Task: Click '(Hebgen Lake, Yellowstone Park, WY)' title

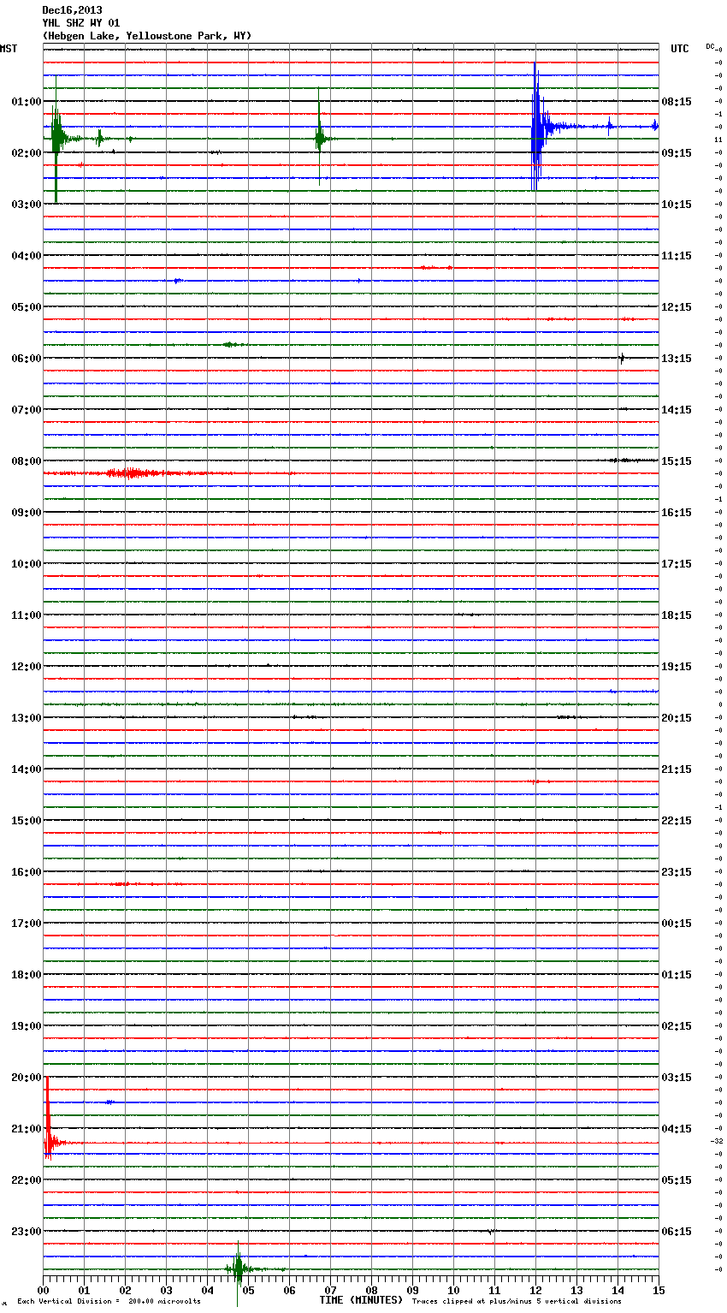Action: [x=147, y=36]
